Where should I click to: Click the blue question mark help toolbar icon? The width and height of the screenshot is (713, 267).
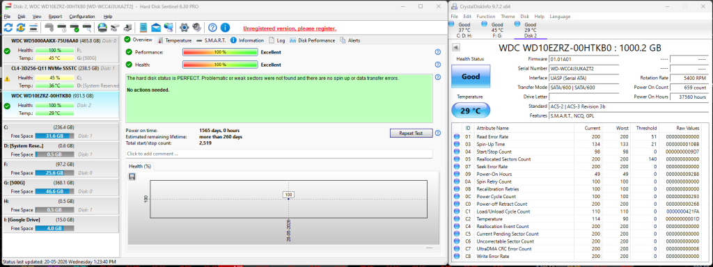[212, 28]
